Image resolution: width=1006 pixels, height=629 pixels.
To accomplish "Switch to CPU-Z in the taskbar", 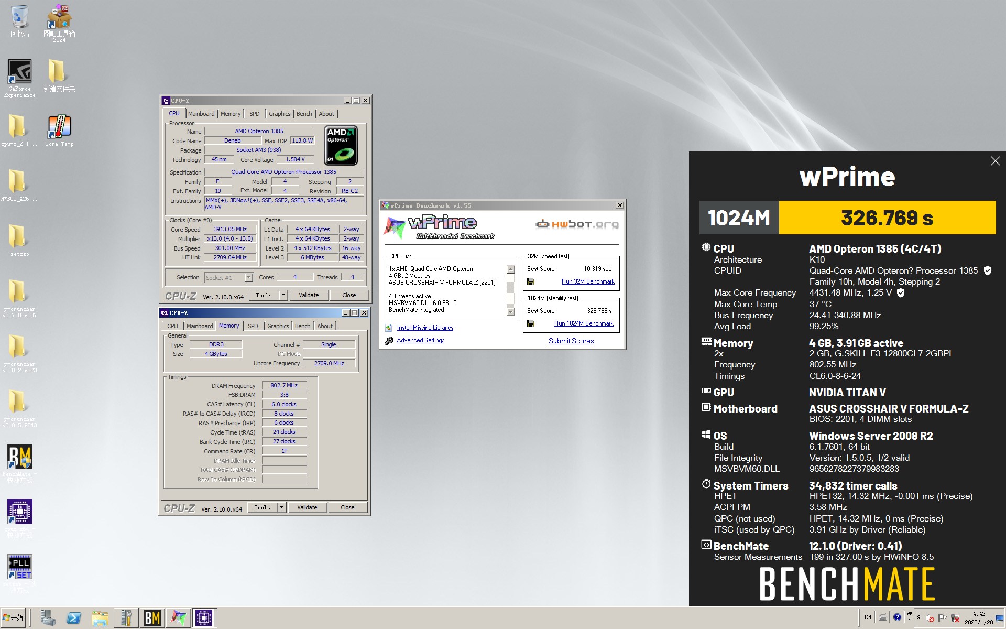I will pos(204,618).
